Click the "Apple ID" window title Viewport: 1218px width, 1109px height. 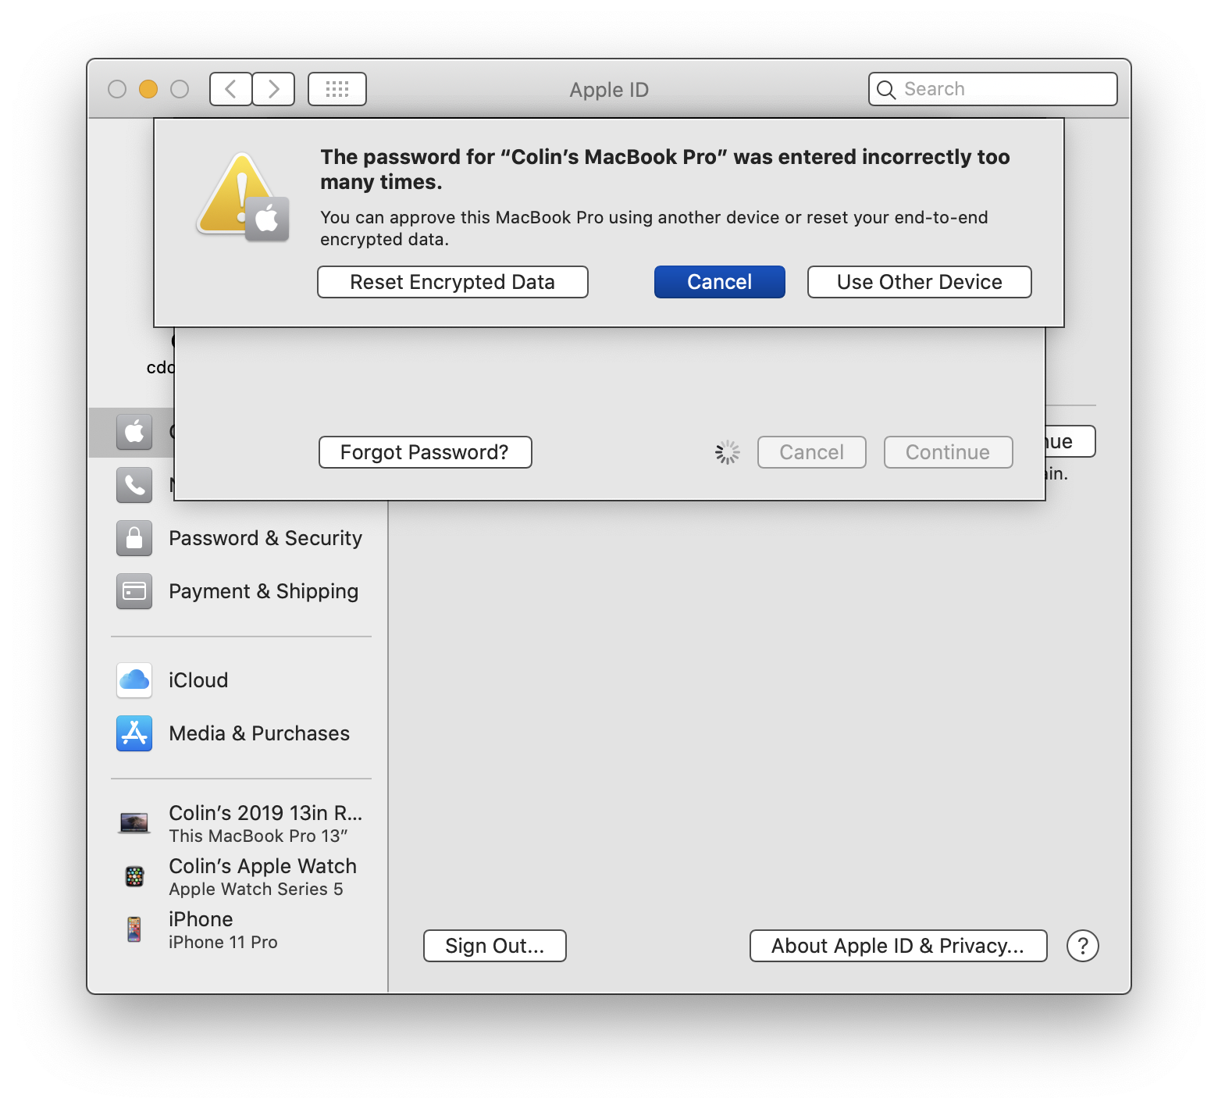coord(609,90)
